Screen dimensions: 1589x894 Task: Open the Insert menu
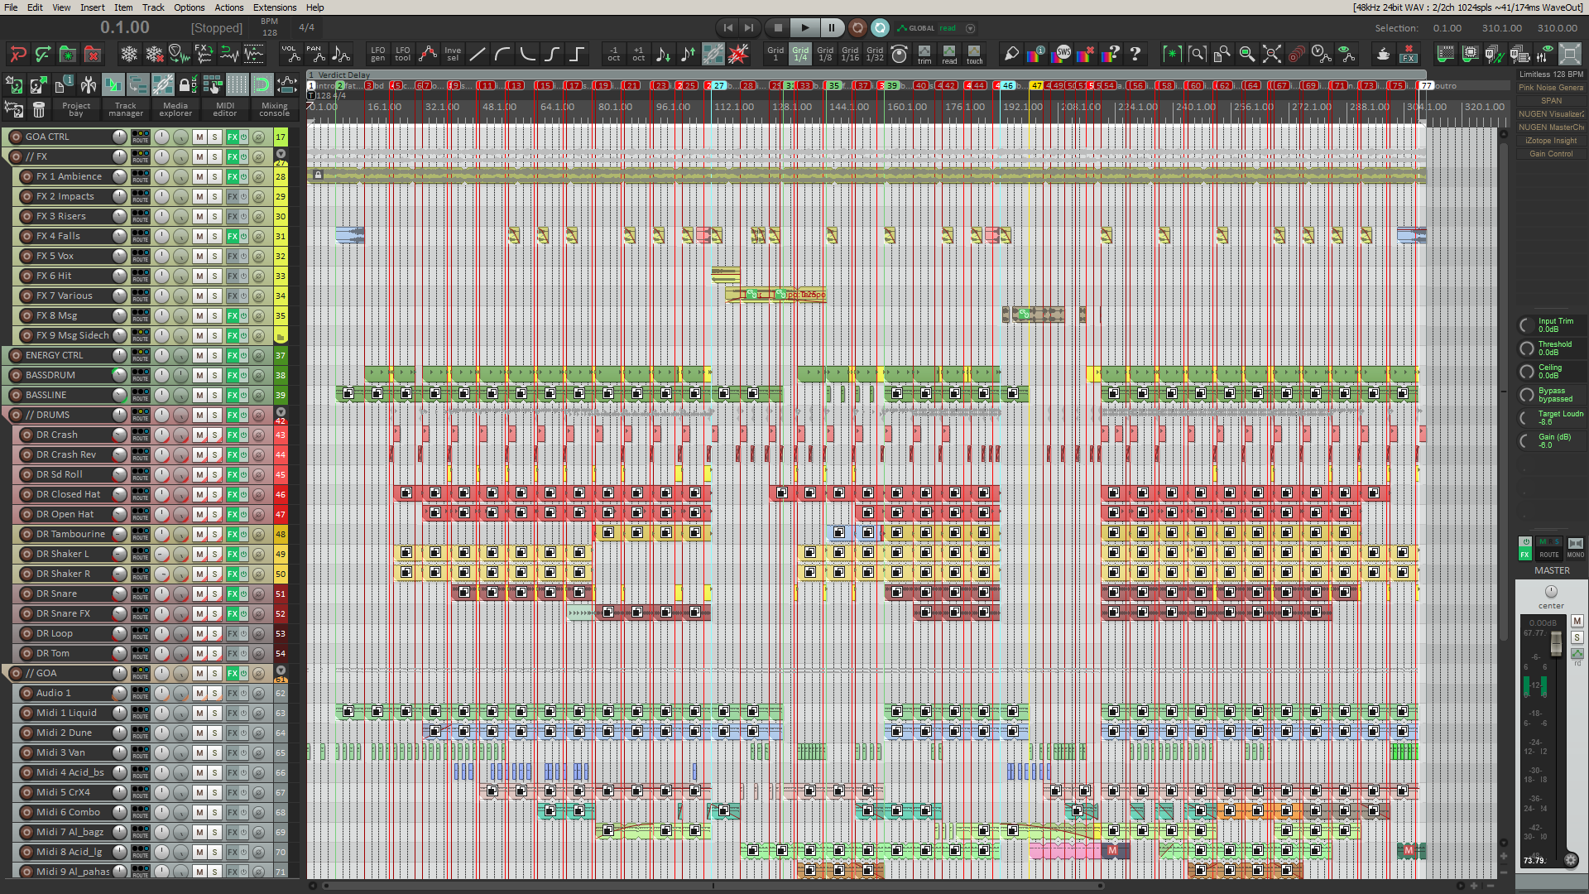(x=93, y=7)
